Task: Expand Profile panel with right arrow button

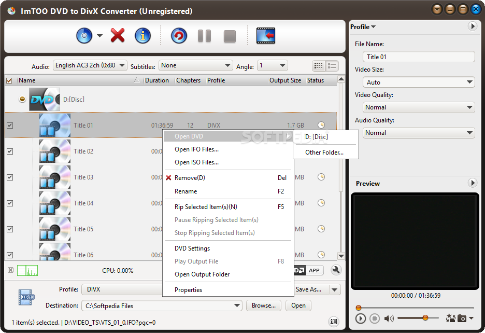Action: coord(473,26)
